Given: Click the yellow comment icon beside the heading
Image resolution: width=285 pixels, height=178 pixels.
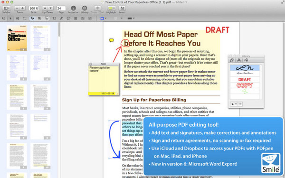Looking at the screenshot, I should (112, 40).
